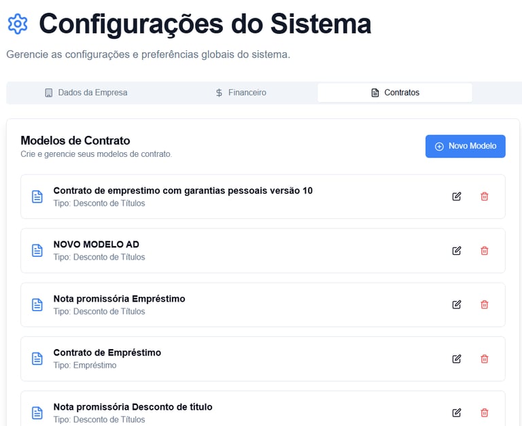Delete the "Contrato de emprestimo com garantias" model

[485, 196]
